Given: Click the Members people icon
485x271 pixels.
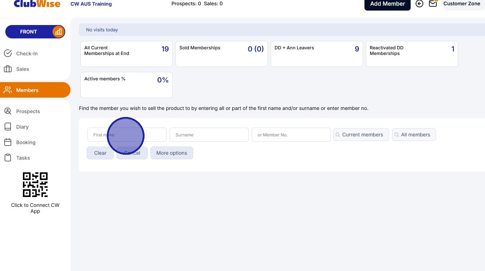Looking at the screenshot, I should point(8,90).
